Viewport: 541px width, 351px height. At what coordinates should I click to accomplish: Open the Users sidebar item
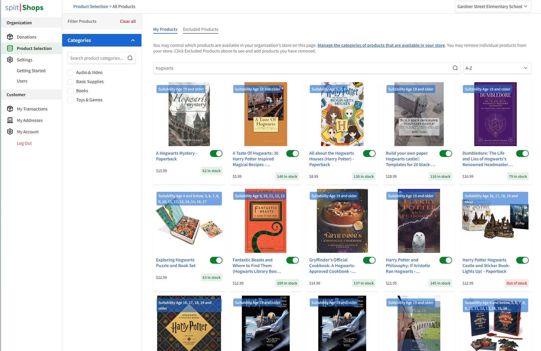[22, 81]
